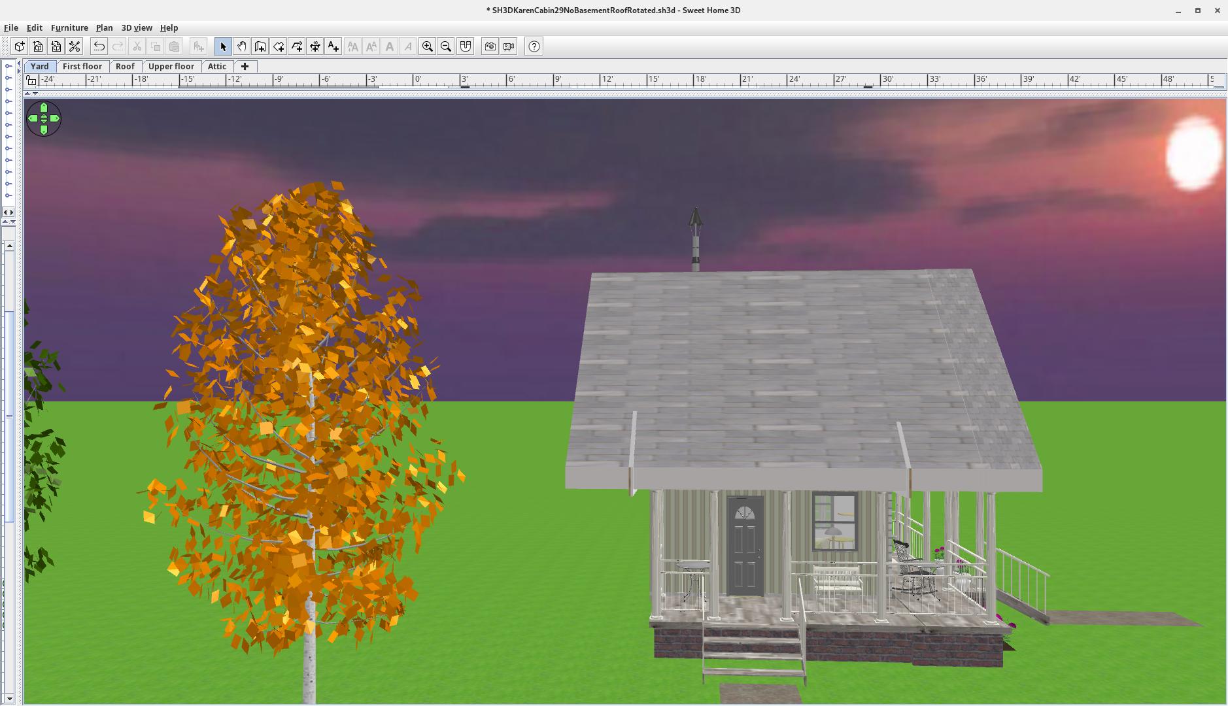Open the Create 3D video tool
This screenshot has height=706, width=1228.
[x=509, y=46]
